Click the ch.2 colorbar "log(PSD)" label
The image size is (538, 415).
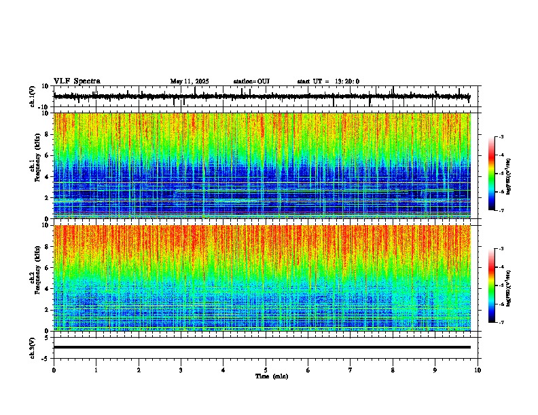tap(509, 288)
